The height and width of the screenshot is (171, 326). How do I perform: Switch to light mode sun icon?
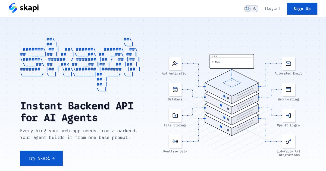tap(247, 9)
